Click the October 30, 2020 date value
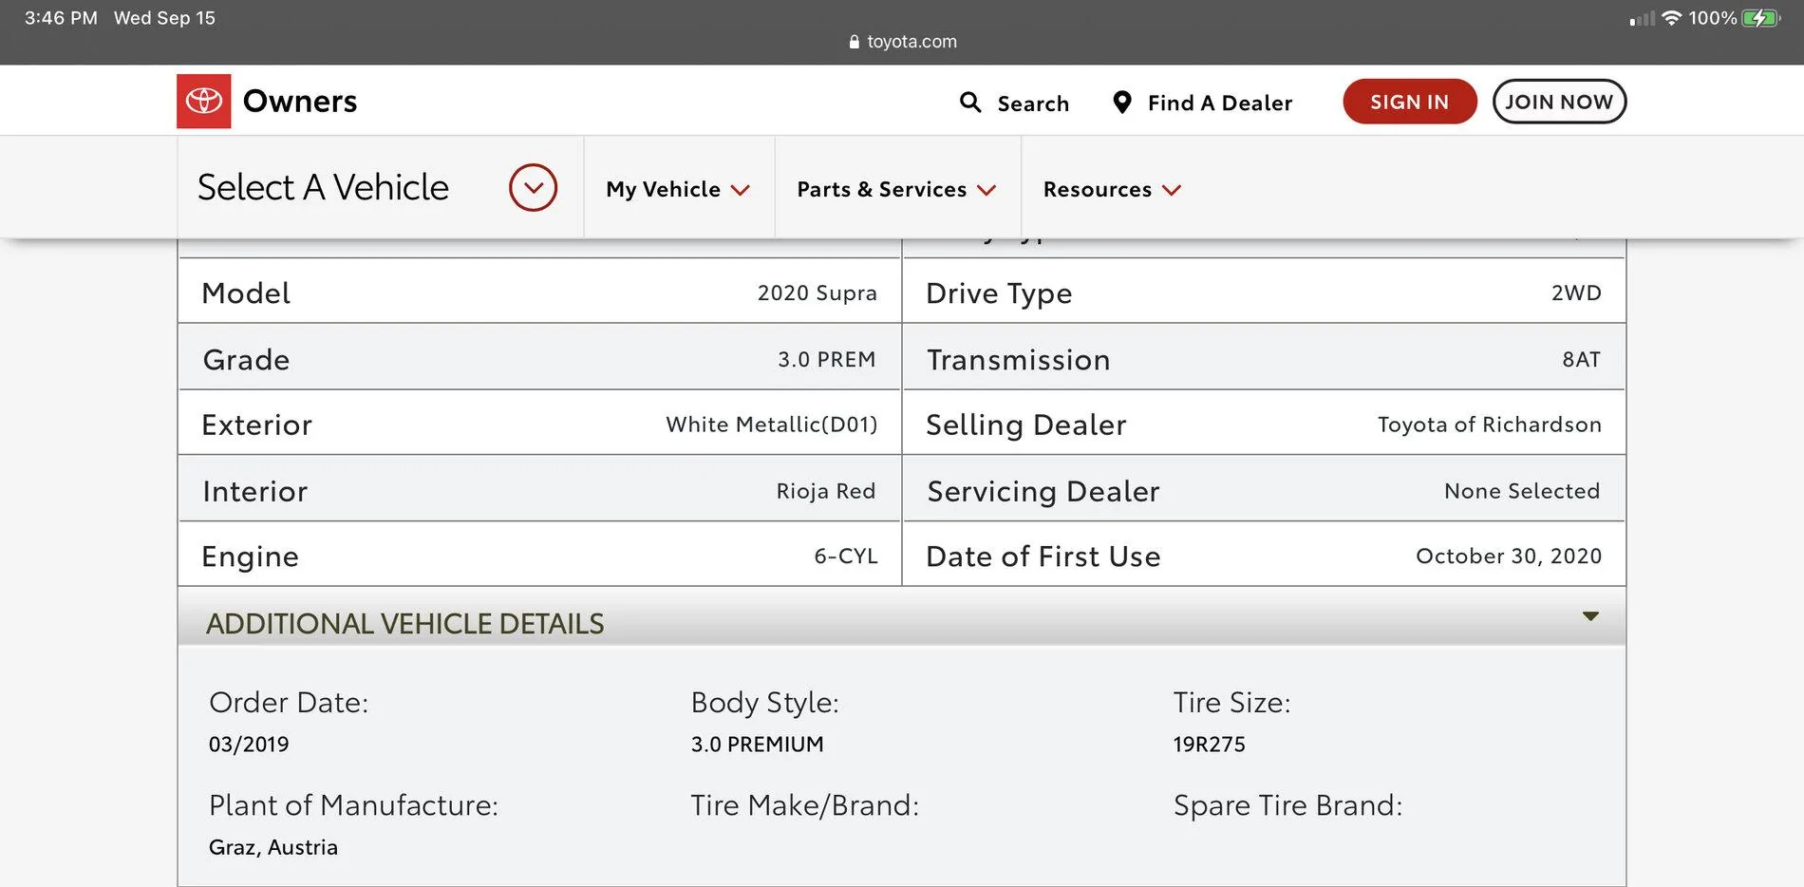The height and width of the screenshot is (887, 1804). point(1509,556)
